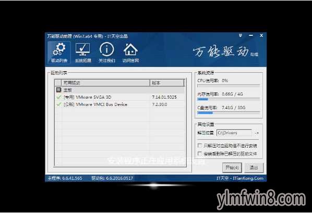The width and height of the screenshot is (312, 213).
Task: Select the 主板 category row label
Action: point(68,90)
